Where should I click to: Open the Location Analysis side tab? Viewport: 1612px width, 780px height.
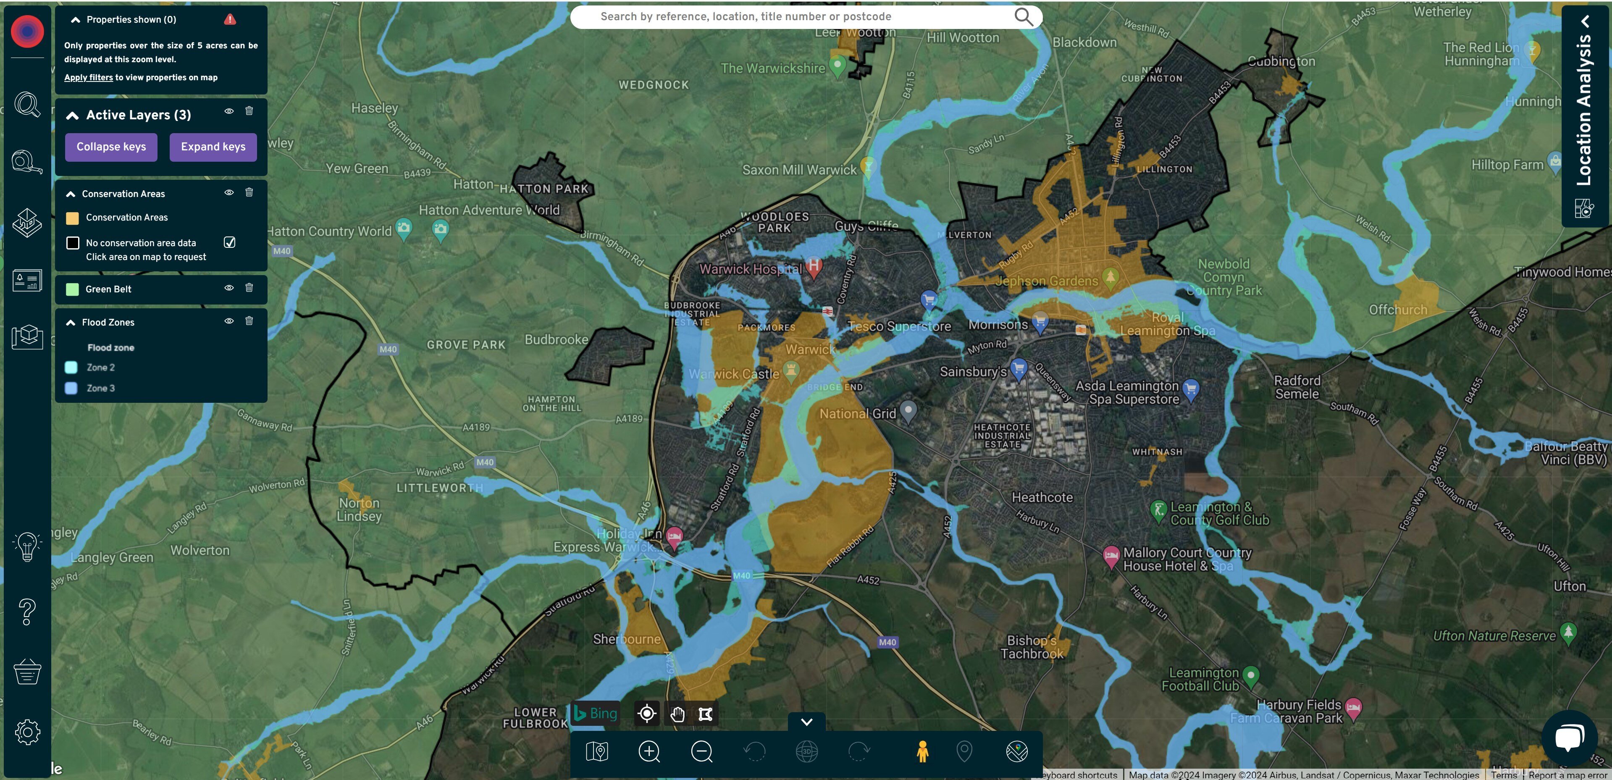(1584, 110)
